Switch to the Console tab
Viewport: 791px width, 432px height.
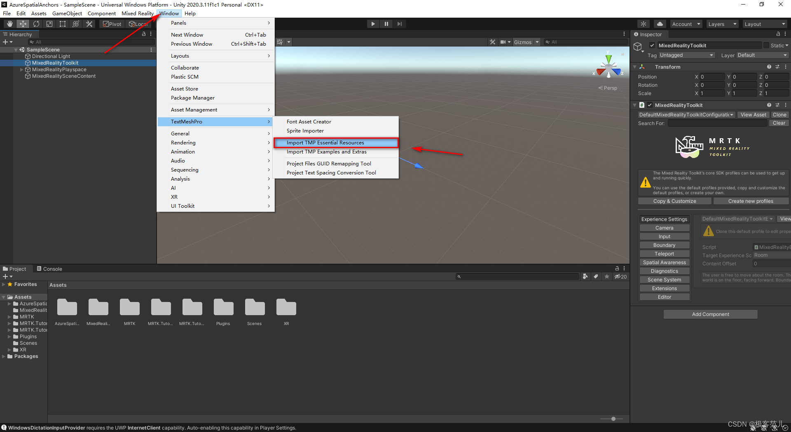(x=49, y=269)
